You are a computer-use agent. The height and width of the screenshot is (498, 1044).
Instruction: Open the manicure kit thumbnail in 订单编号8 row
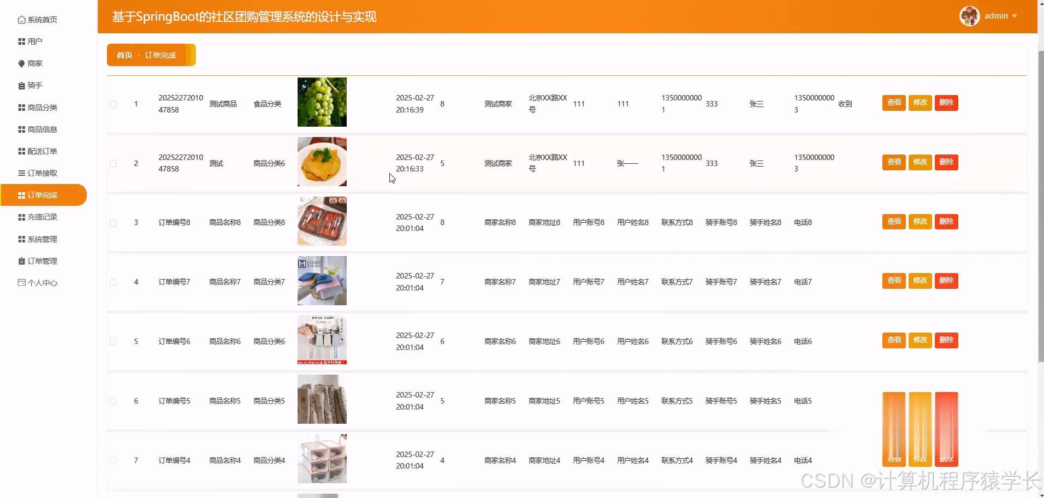point(322,221)
